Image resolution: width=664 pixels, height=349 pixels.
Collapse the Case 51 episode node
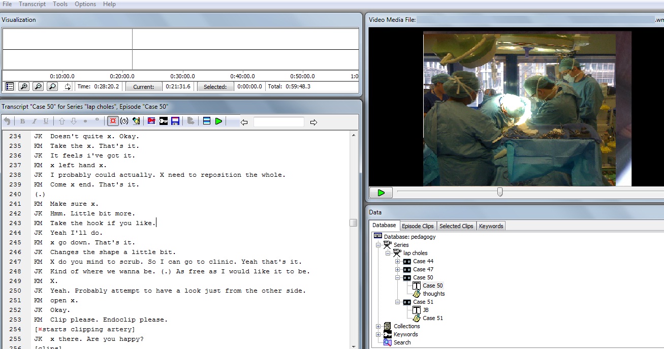coord(398,302)
